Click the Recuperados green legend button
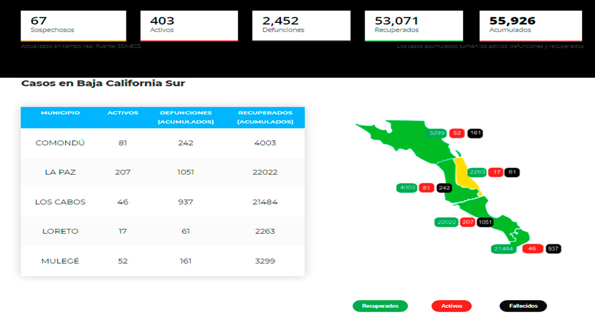The height and width of the screenshot is (330, 595). pyautogui.click(x=380, y=306)
